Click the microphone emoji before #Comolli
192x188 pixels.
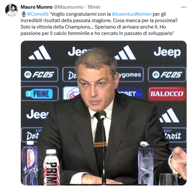coord(24,14)
